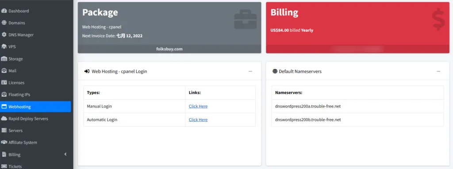The width and height of the screenshot is (453, 169).
Task: Click the Domains globe icon
Action: pyautogui.click(x=4, y=23)
